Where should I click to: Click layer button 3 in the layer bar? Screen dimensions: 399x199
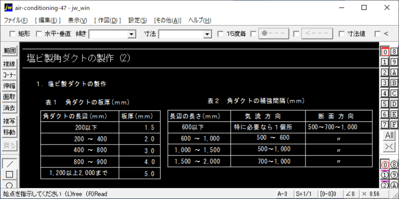point(385,83)
